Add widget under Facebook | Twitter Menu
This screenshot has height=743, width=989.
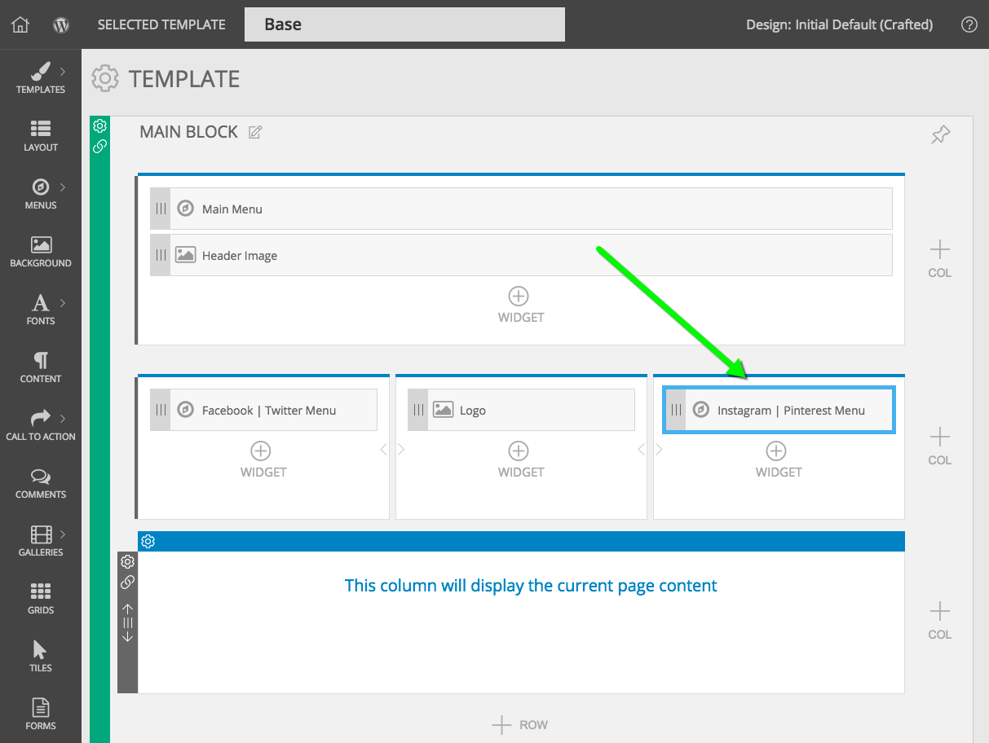pyautogui.click(x=263, y=459)
